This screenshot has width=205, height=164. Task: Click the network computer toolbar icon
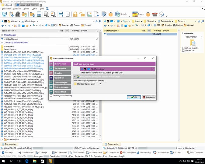tap(39, 14)
